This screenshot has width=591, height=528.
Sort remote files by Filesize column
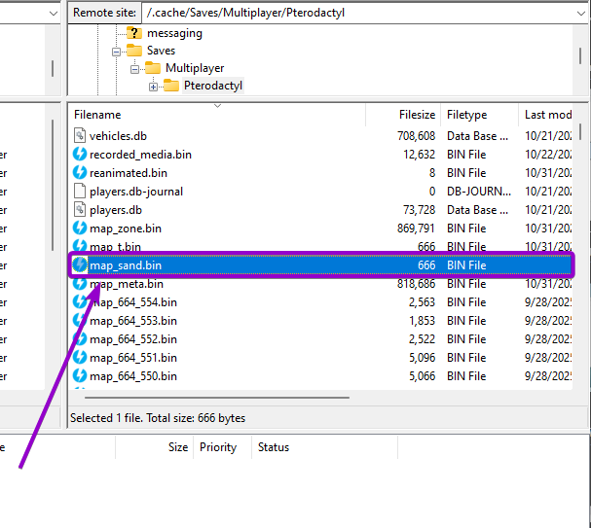coord(403,115)
